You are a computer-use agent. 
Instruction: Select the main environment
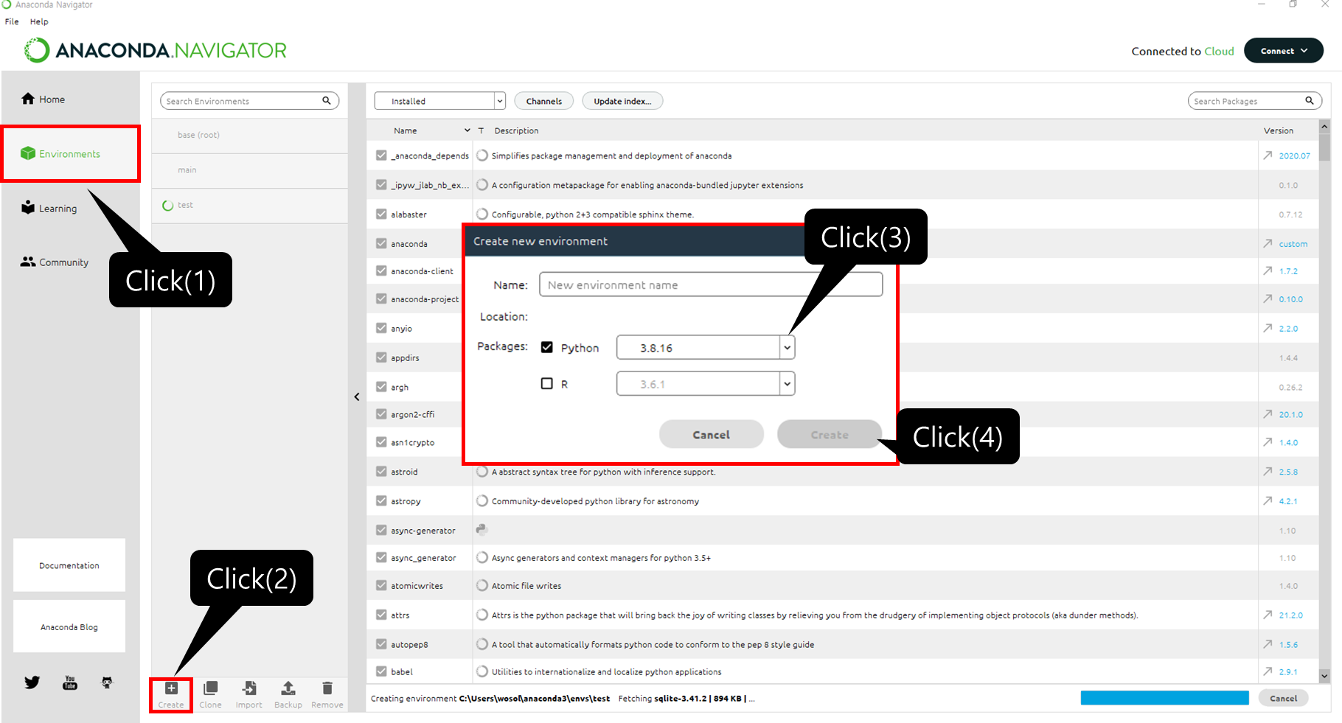click(250, 170)
